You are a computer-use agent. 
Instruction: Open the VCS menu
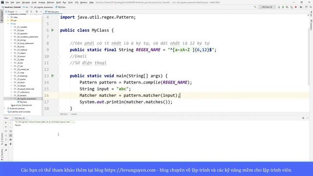click(x=76, y=2)
